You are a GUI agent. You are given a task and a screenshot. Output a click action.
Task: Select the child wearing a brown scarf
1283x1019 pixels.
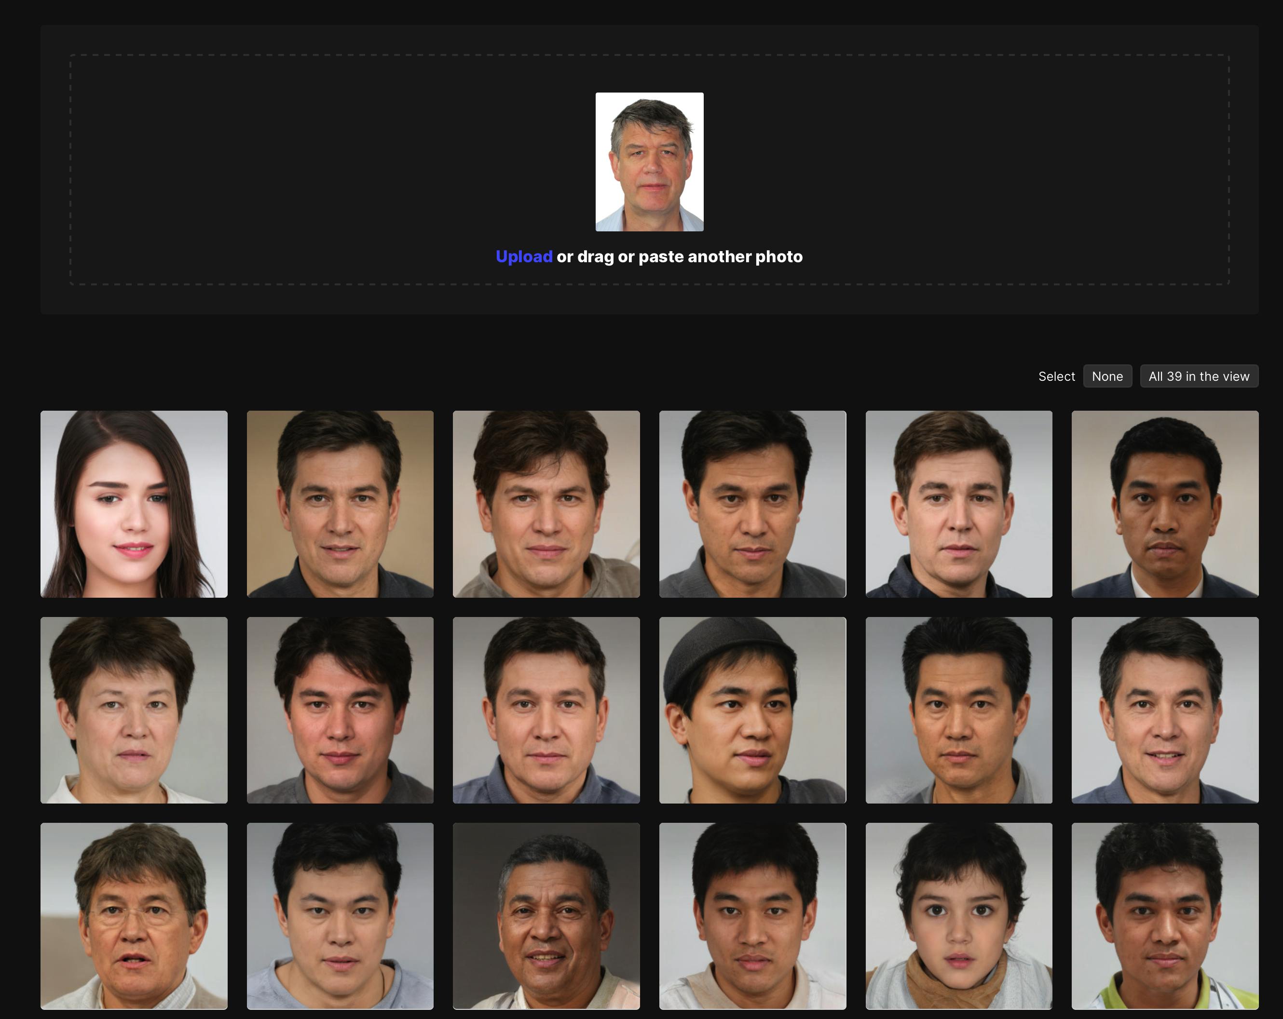[958, 915]
